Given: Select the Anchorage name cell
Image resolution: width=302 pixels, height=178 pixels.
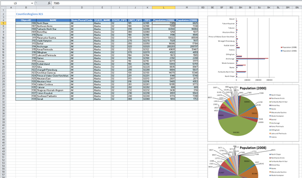Looking at the screenshot, I should 53,46.
